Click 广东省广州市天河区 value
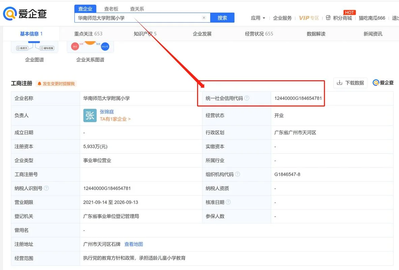This screenshot has height=270, width=399. click(295, 132)
